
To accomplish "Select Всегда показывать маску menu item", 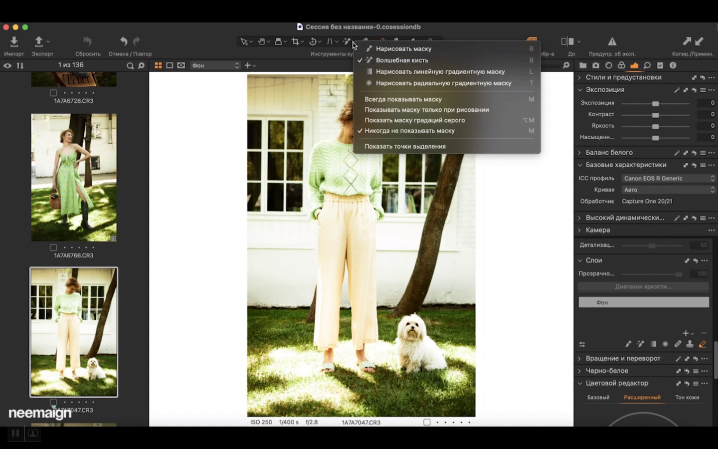I will pyautogui.click(x=403, y=99).
